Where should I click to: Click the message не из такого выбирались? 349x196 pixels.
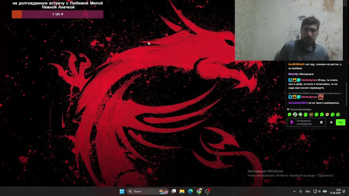point(324,103)
